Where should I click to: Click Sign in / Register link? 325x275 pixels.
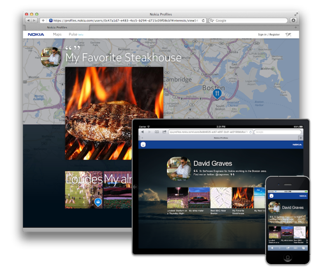point(269,34)
